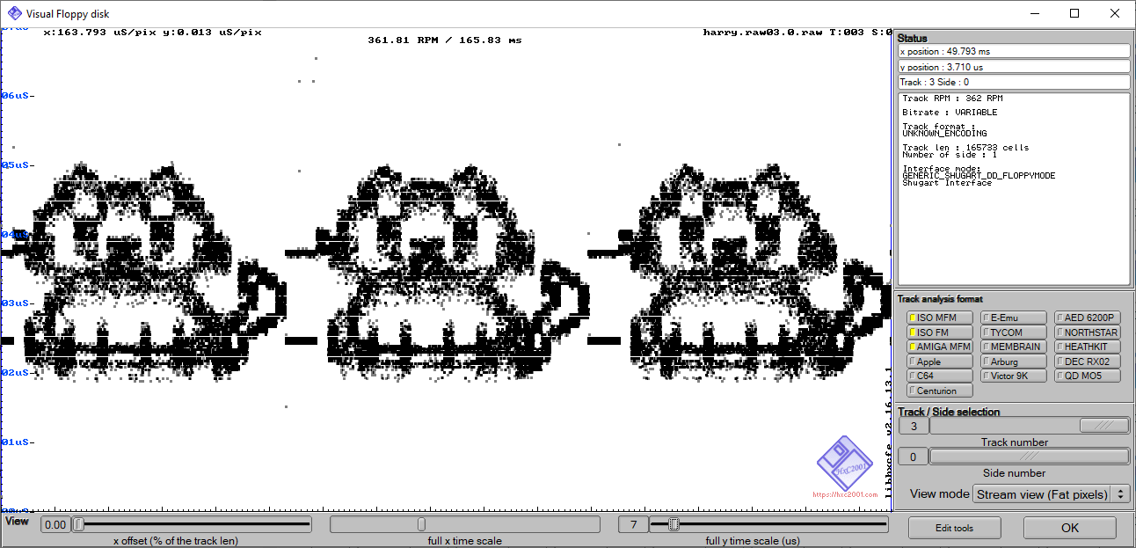The width and height of the screenshot is (1136, 548).
Task: Disable the ISO FM decoding format
Action: point(939,332)
